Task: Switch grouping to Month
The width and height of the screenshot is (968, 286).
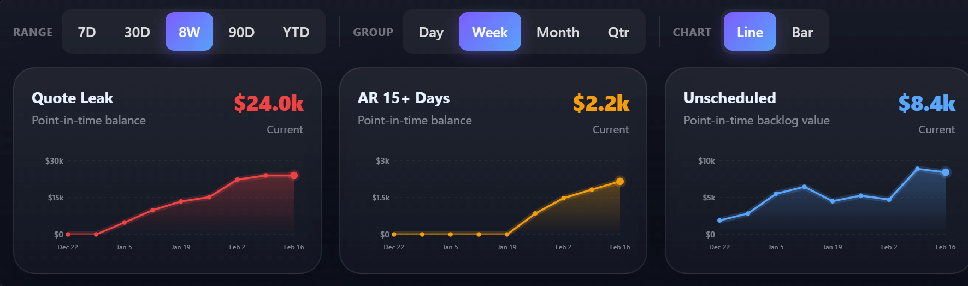Action: [558, 32]
